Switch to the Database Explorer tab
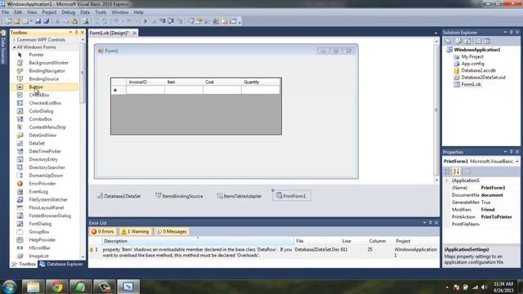The height and width of the screenshot is (294, 523). 61,264
